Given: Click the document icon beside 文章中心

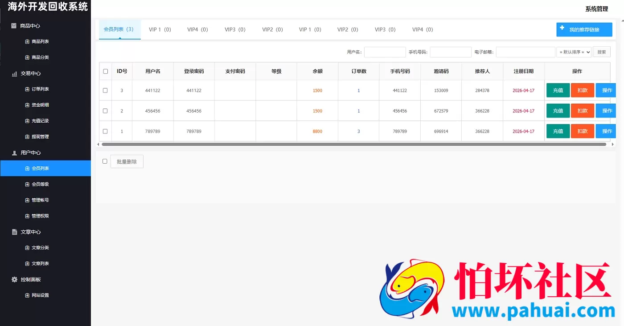Looking at the screenshot, I should coord(14,232).
